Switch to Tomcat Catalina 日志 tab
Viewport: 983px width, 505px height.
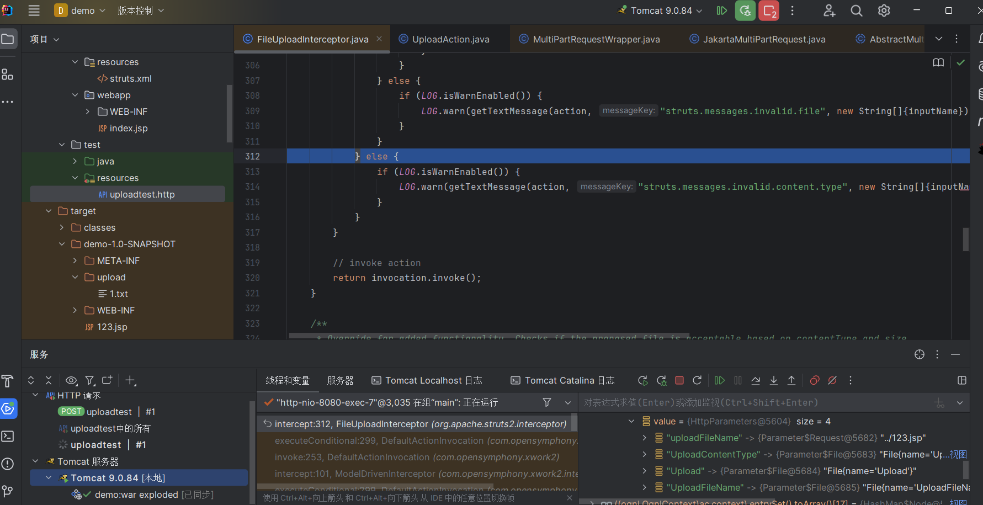(563, 380)
